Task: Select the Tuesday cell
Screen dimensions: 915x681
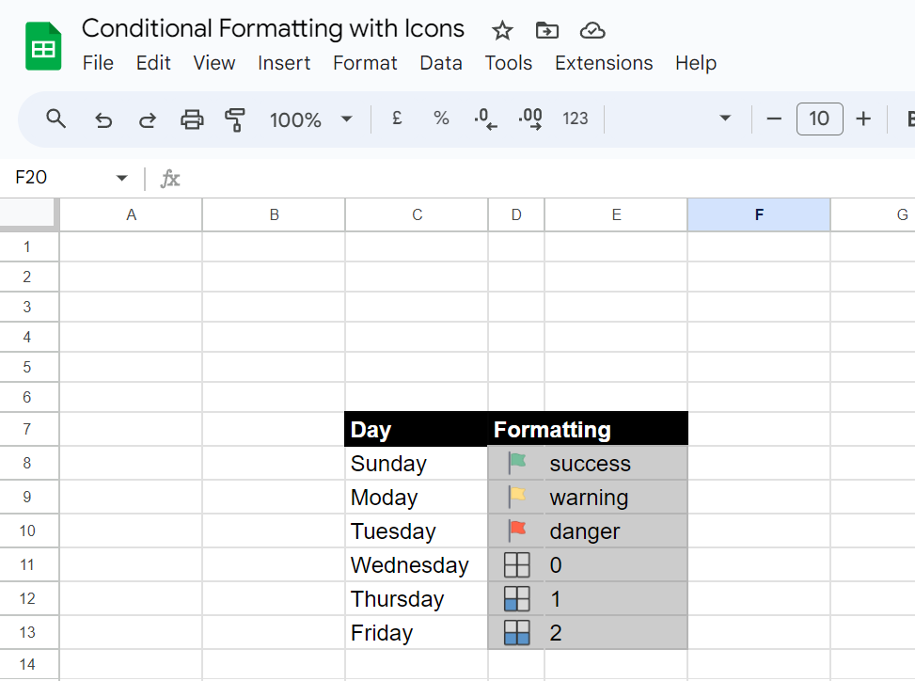Action: coord(416,531)
